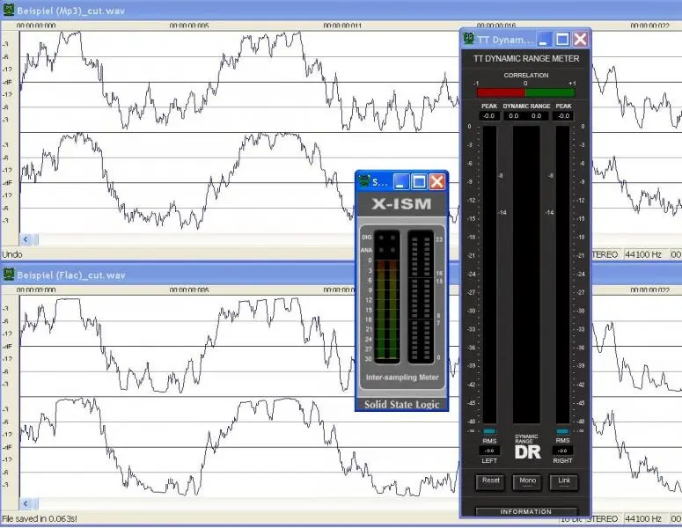Click the TT Dynamic Range Meter window icon
Viewport: 682px width, 528px height.
(469, 40)
